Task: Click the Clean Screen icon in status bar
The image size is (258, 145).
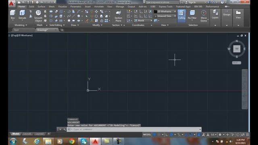Action: coord(243,135)
